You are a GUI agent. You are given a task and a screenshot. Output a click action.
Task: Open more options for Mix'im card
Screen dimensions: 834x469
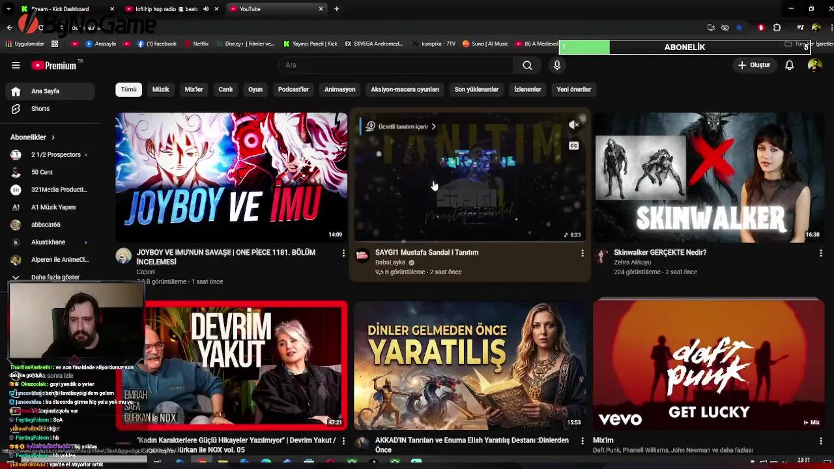(x=821, y=441)
